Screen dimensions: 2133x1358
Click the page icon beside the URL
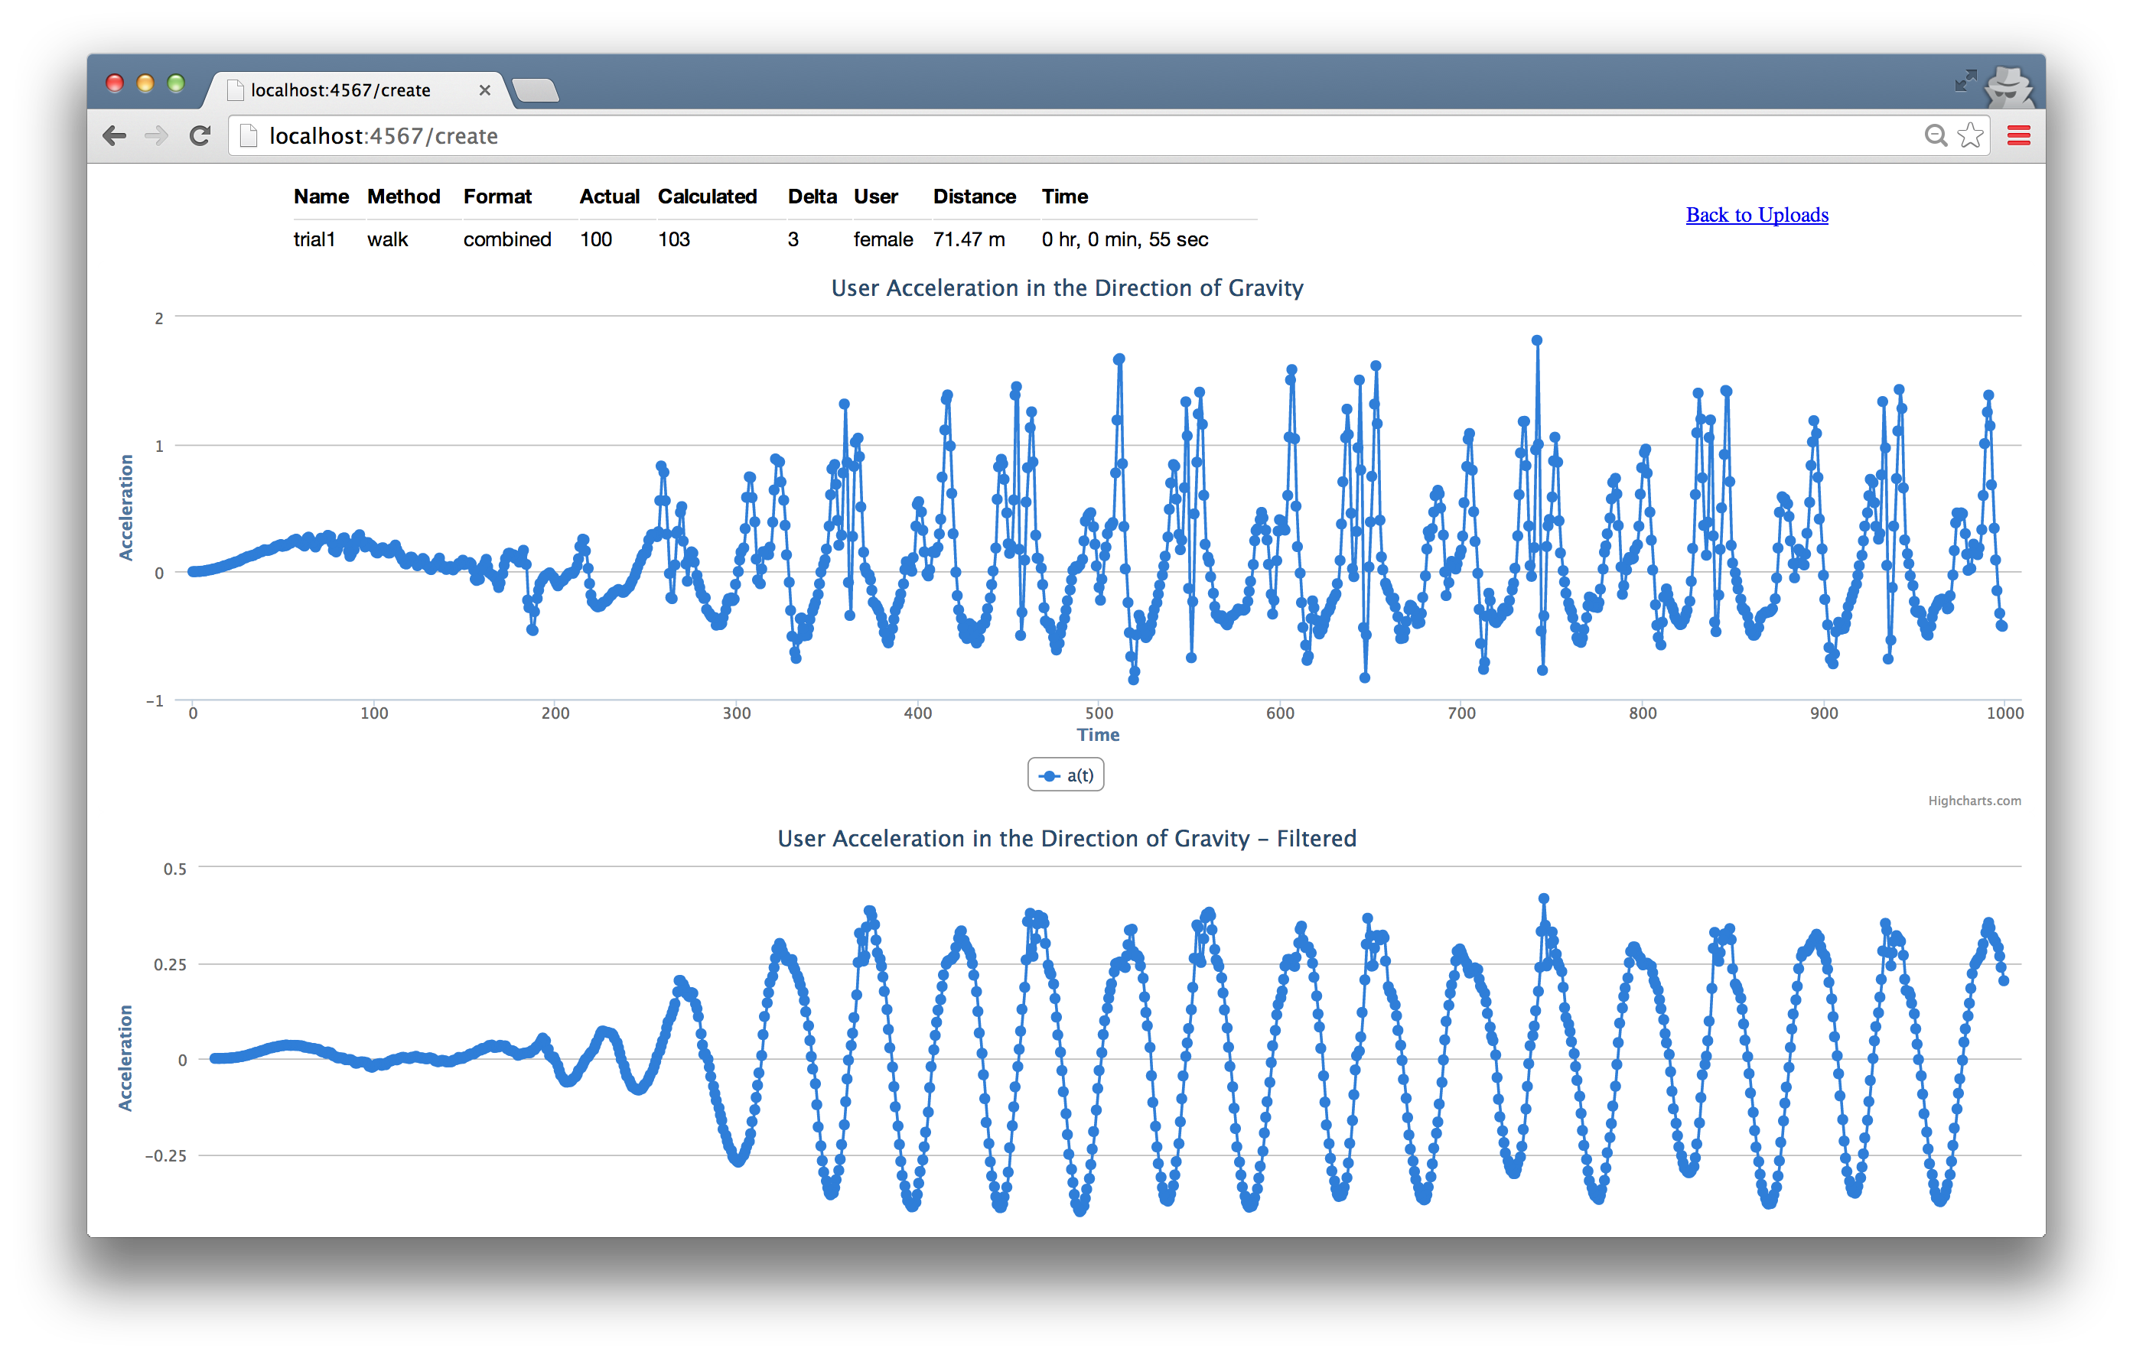249,135
